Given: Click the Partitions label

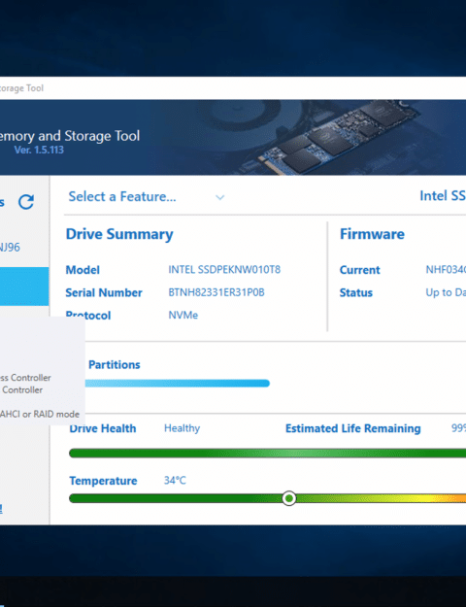Looking at the screenshot, I should point(115,364).
